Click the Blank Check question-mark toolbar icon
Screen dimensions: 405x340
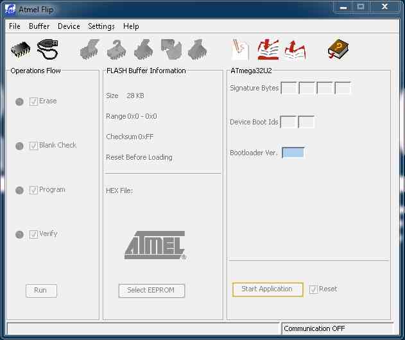tap(116, 49)
